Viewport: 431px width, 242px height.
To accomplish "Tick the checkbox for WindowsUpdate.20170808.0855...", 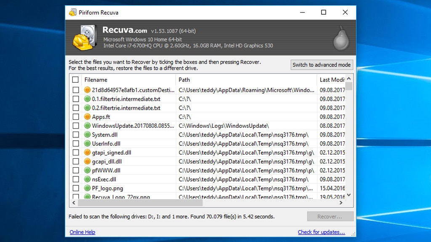I will pyautogui.click(x=76, y=126).
